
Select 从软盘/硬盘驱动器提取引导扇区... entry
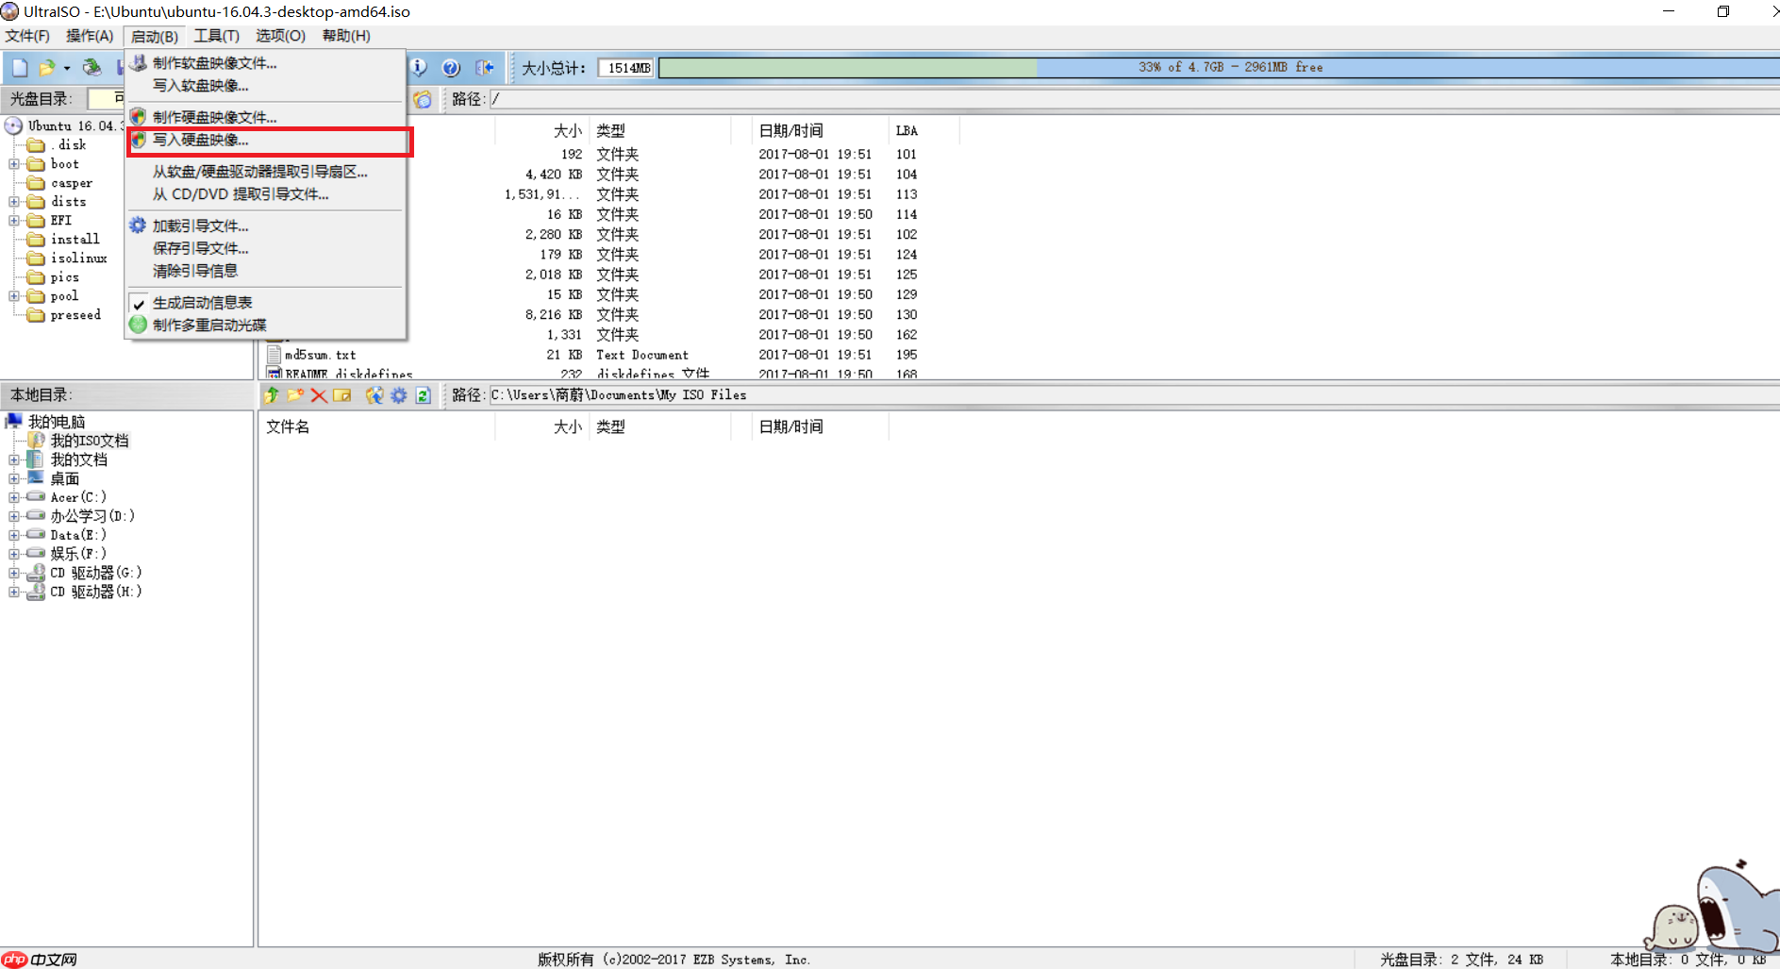coord(265,172)
